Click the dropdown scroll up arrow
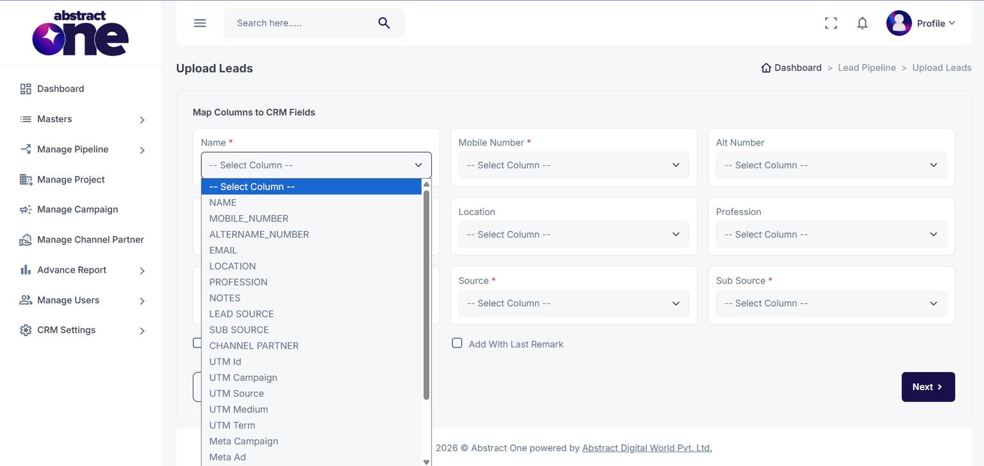The height and width of the screenshot is (466, 984). point(426,184)
